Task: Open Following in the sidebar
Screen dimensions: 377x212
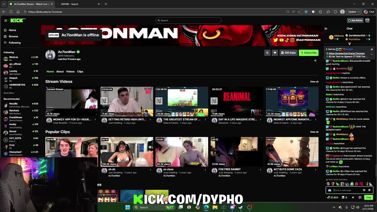Action: [14, 43]
